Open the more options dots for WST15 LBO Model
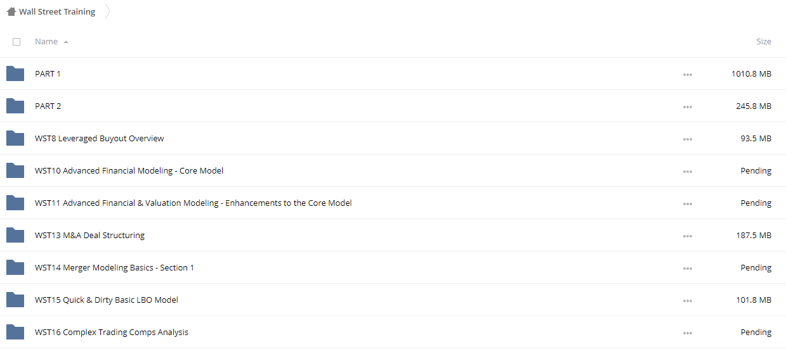Screen dimensions: 786x349 [x=688, y=301]
